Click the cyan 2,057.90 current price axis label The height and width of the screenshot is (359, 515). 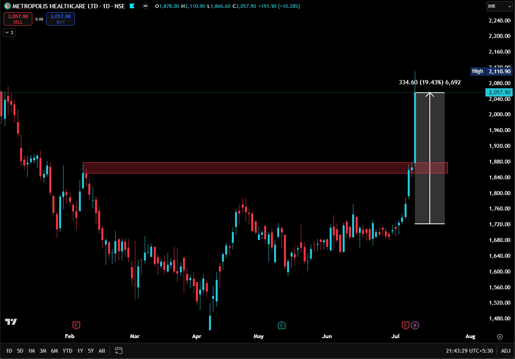500,92
